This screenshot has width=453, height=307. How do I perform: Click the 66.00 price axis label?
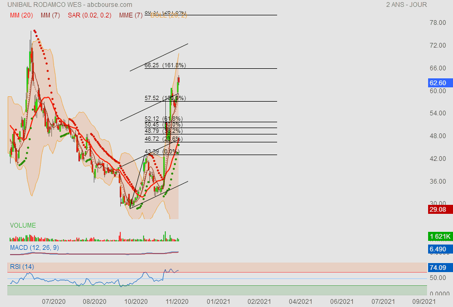click(438, 68)
